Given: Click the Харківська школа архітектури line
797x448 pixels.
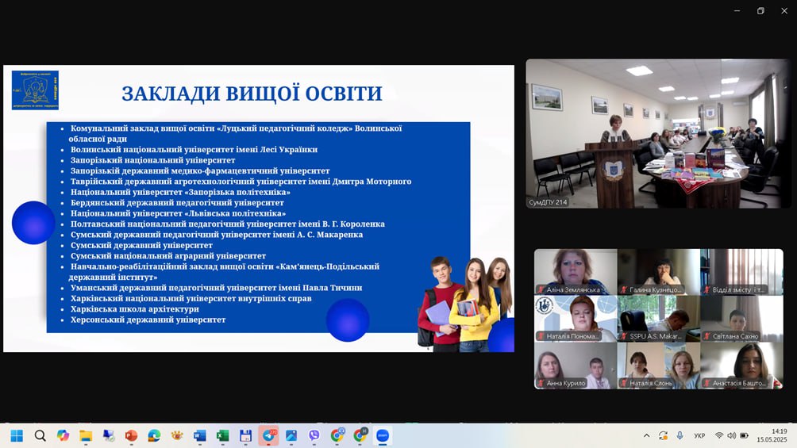Looking at the screenshot, I should point(135,308).
